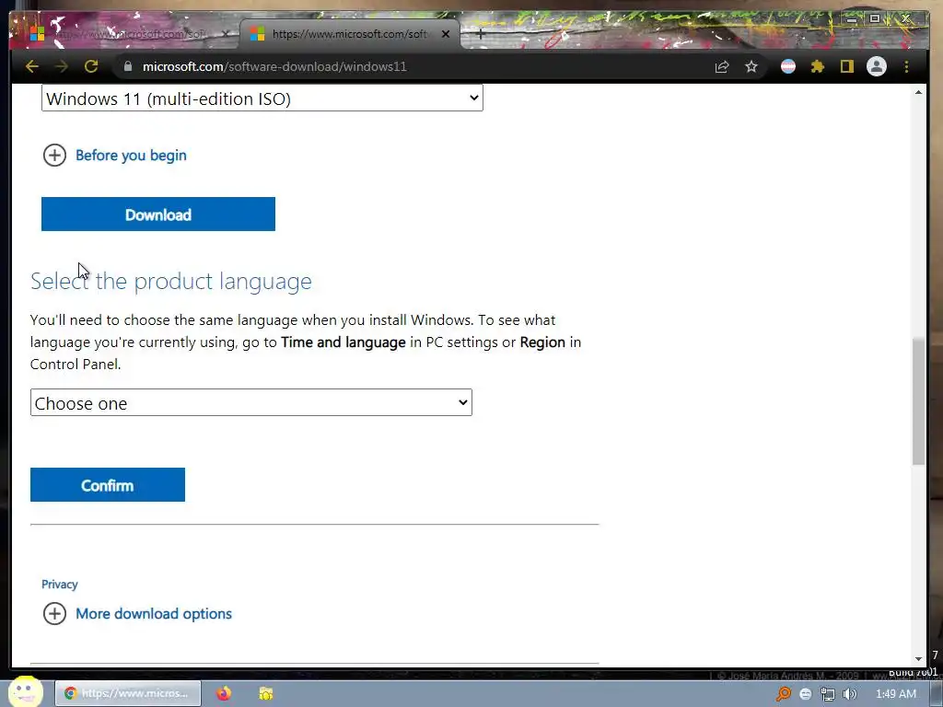
Task: Click the orange search tray icon
Action: pyautogui.click(x=784, y=694)
